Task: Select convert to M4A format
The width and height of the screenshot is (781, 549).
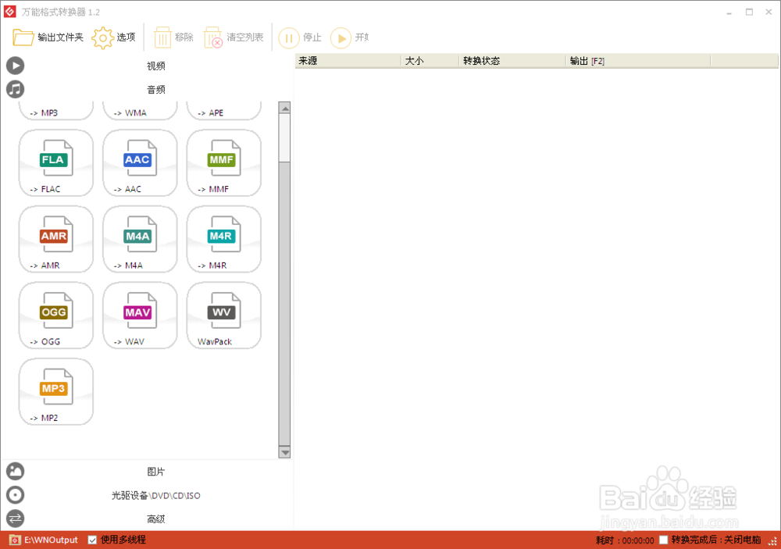Action: click(140, 240)
